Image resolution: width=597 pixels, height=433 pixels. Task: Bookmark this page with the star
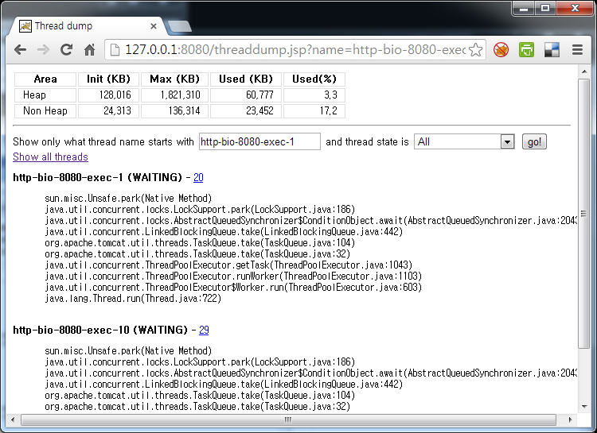[475, 50]
